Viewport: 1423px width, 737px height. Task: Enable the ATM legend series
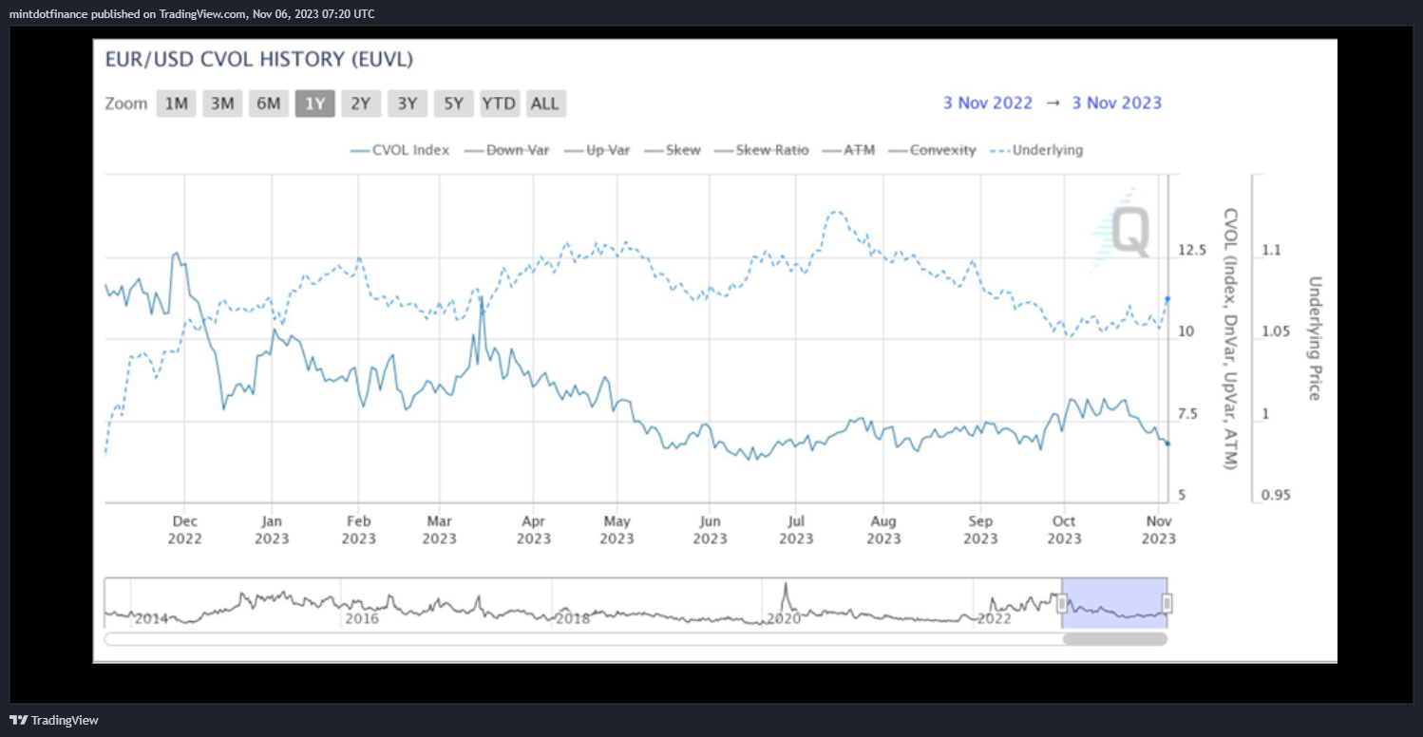tap(847, 150)
